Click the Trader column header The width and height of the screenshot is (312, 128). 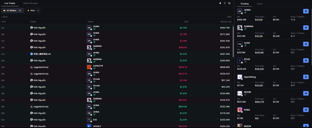[33, 22]
